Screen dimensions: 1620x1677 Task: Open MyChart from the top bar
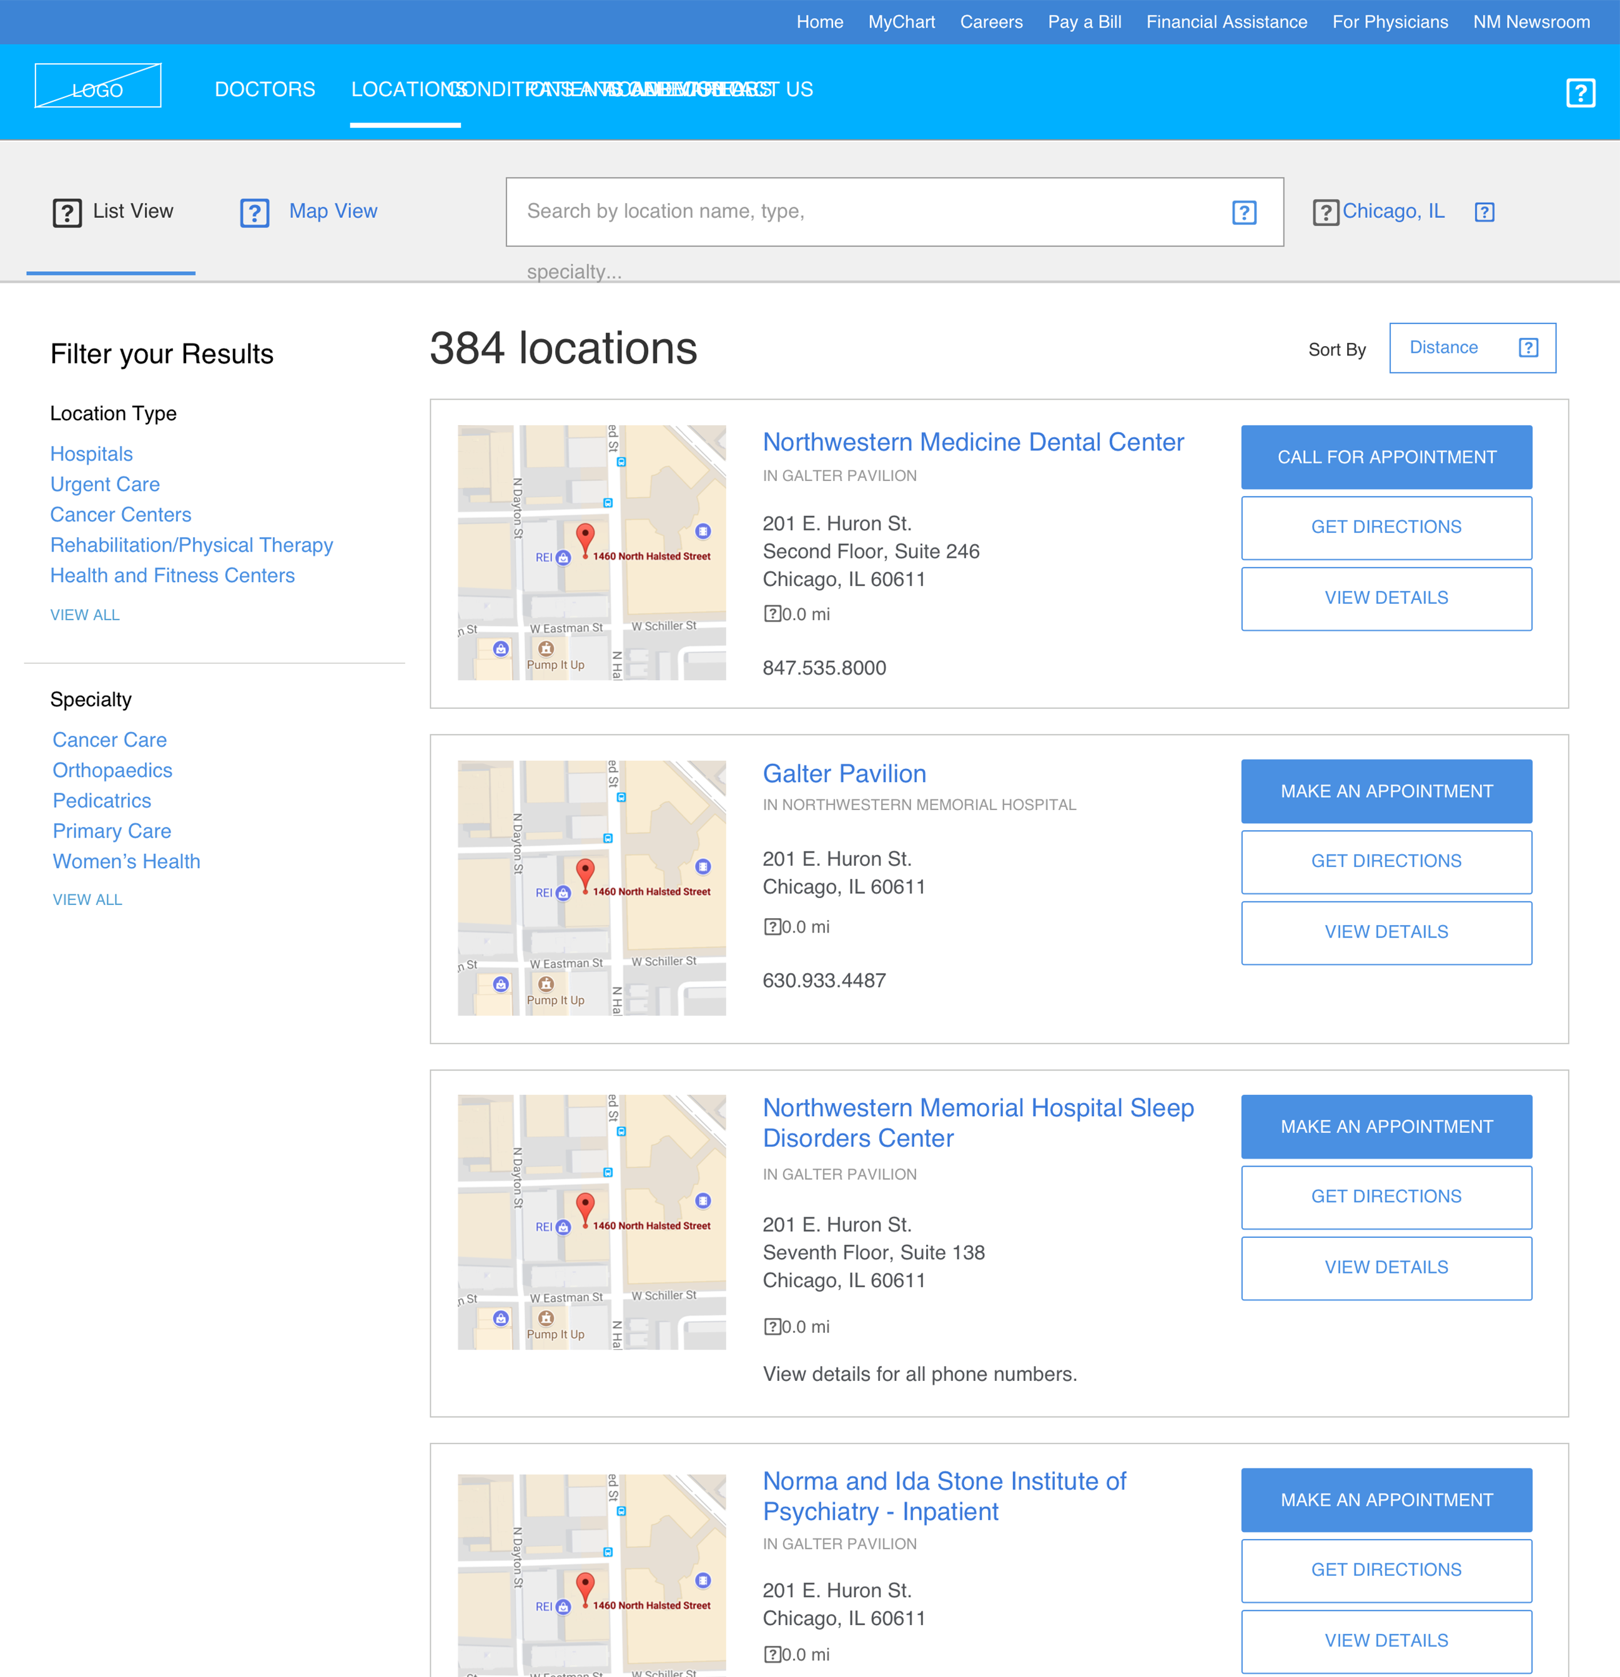[902, 22]
